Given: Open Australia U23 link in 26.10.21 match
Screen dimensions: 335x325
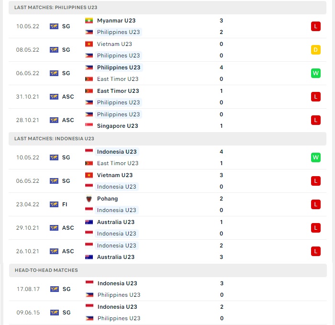Looking at the screenshot, I should pos(116,257).
